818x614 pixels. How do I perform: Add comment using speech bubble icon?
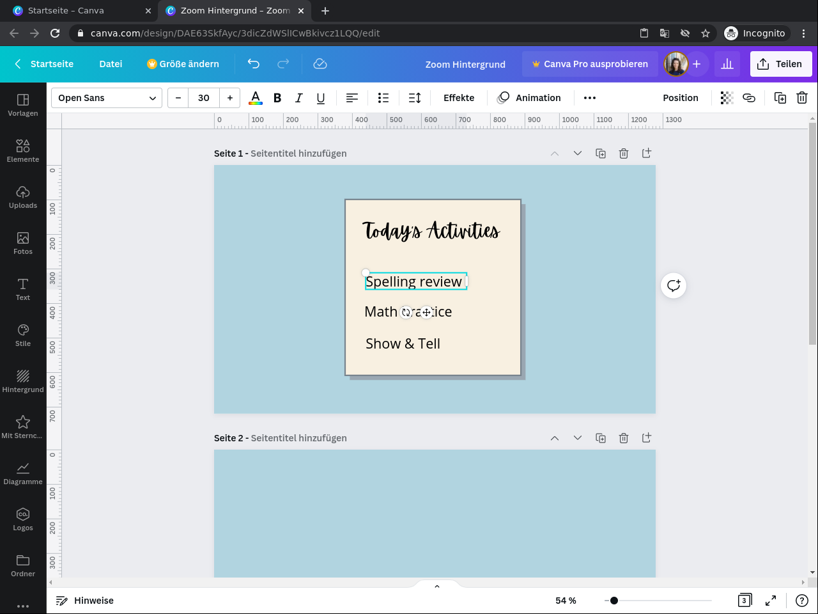pos(674,285)
